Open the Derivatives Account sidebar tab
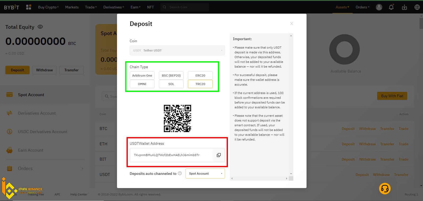Viewport: 423px width, 201px height. (45, 113)
